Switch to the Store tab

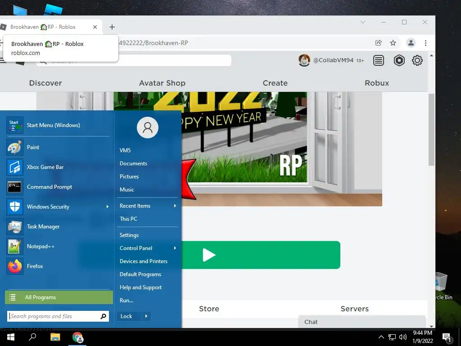[x=209, y=309]
